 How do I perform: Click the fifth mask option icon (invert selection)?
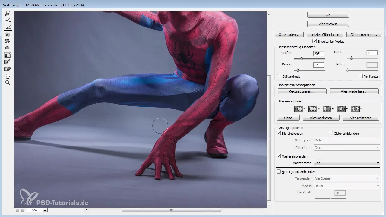pyautogui.click(x=355, y=109)
